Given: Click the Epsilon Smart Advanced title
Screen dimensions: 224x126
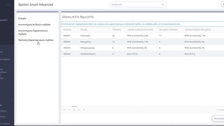Looking at the screenshot, I should (36, 5).
